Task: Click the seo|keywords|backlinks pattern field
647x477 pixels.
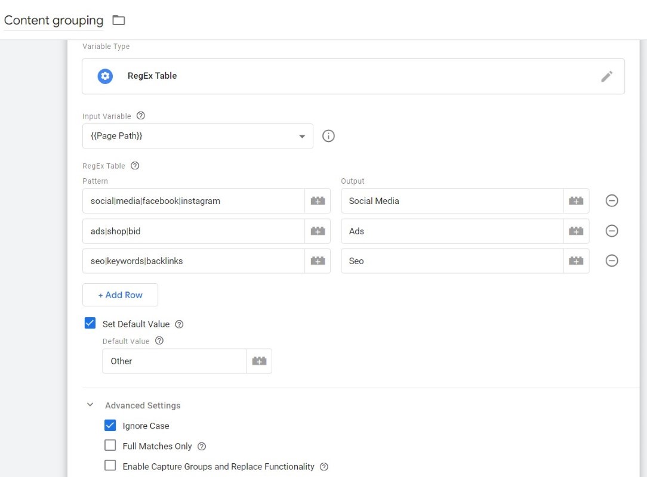Action: tap(193, 261)
